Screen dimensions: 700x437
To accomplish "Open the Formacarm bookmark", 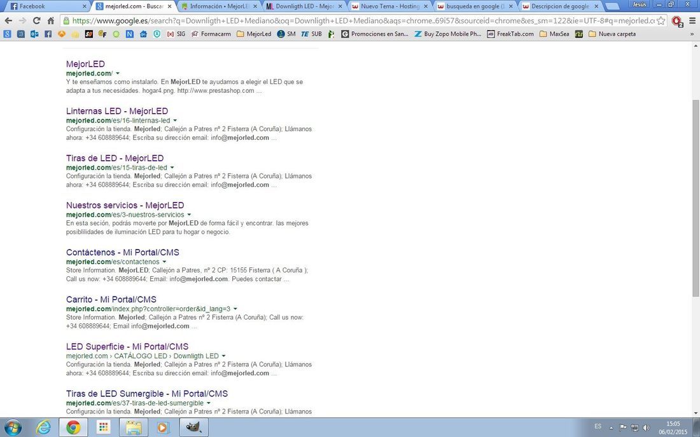I will [211, 34].
